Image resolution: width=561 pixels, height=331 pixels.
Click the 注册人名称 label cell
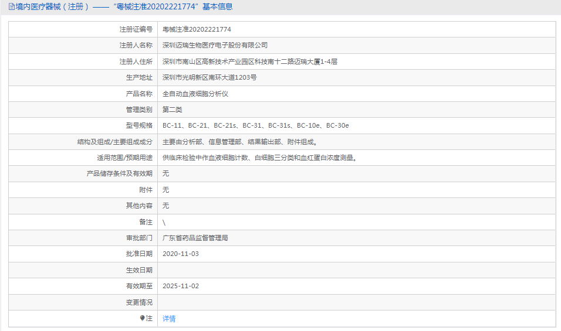(x=83, y=45)
